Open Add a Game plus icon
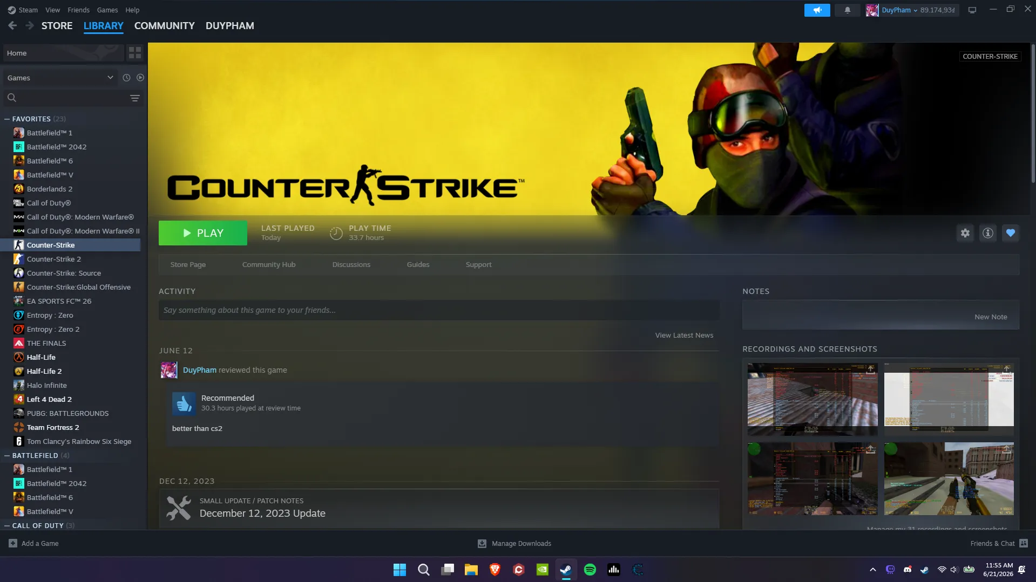1036x582 pixels. 13,543
